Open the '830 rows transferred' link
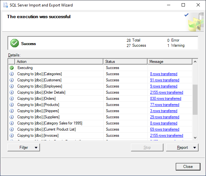The height and width of the screenshot is (176, 206). coord(166,99)
